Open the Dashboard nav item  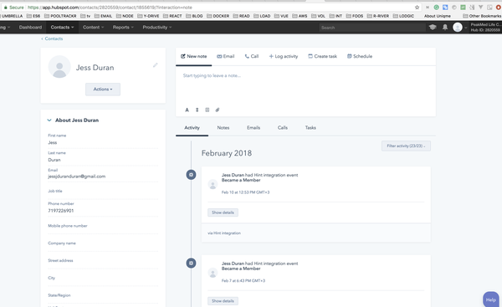tap(30, 28)
